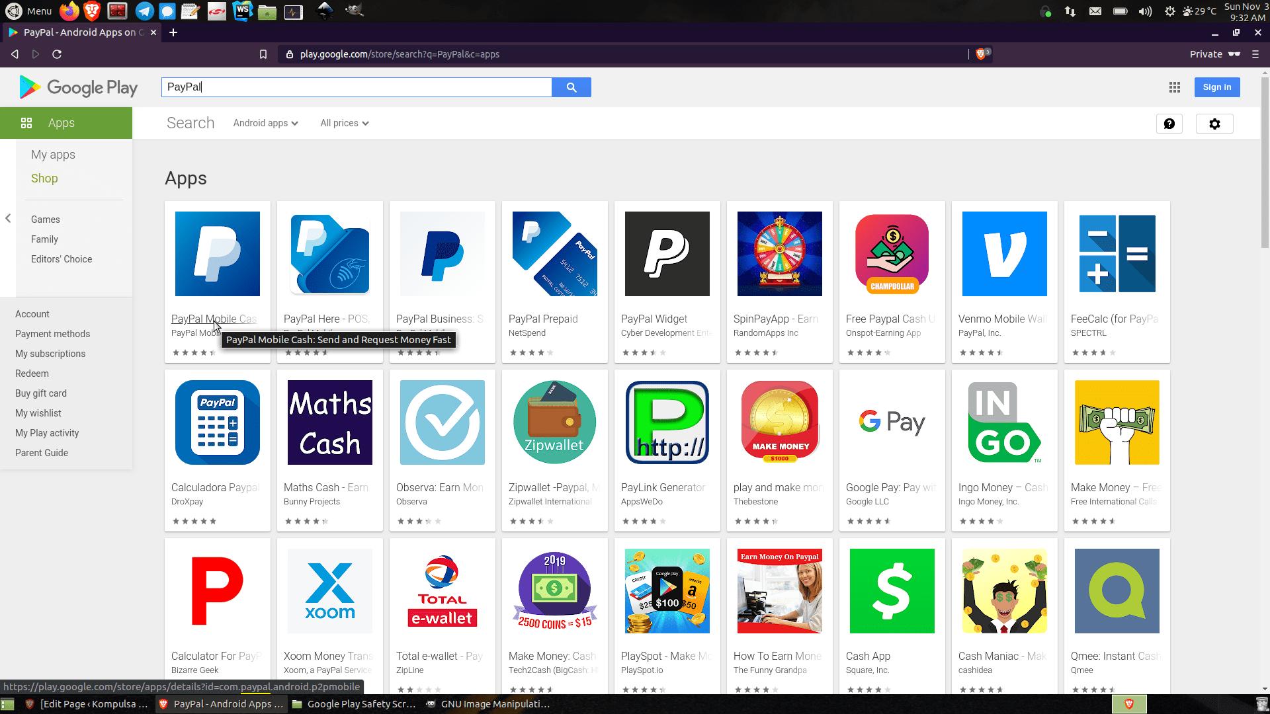This screenshot has width=1270, height=714.
Task: Open the browser hamburger menu
Action: (x=1255, y=54)
